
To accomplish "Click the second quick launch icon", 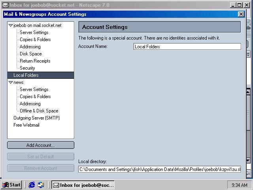I will pos(41,185).
